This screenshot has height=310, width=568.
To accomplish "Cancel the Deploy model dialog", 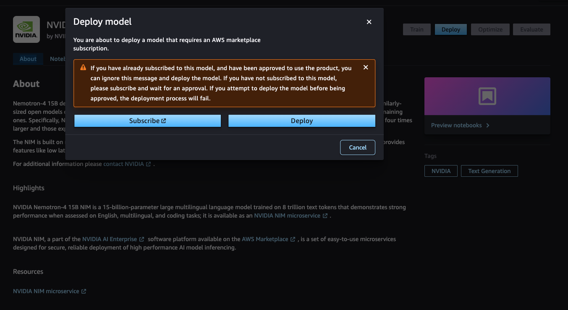I will 358,147.
